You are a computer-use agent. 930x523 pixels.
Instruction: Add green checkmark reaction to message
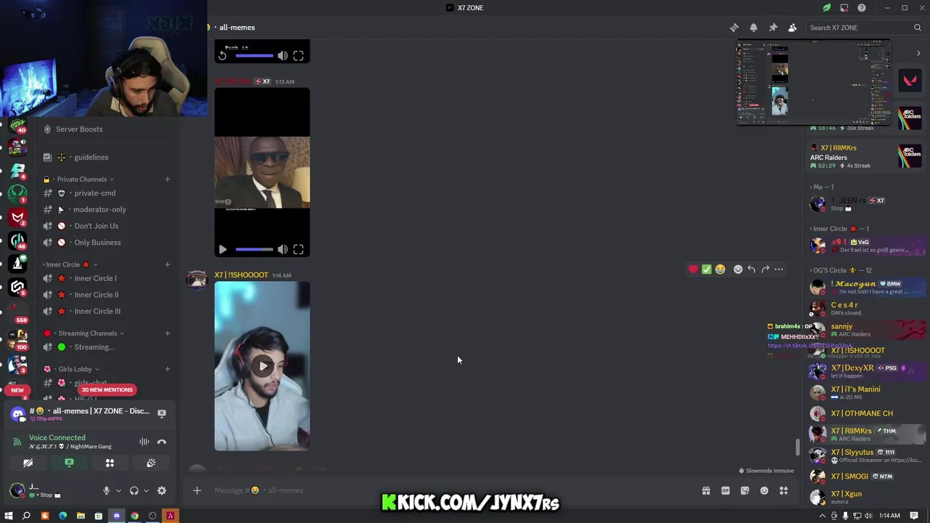tap(706, 269)
